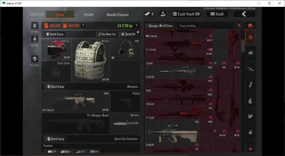This screenshot has height=156, width=285.
Task: Click the help icon beside 158,253 value
Action: click(x=83, y=26)
